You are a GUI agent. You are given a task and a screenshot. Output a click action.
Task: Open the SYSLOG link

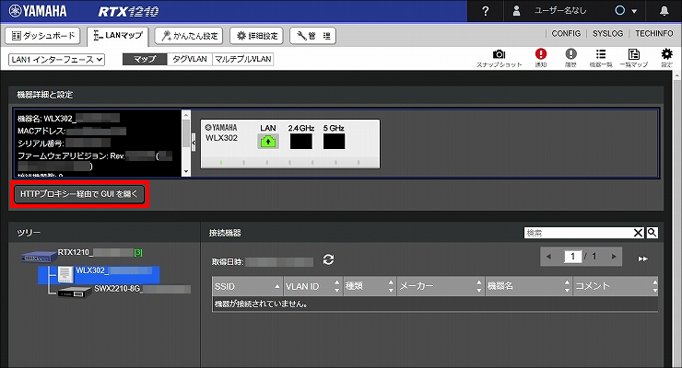(607, 33)
